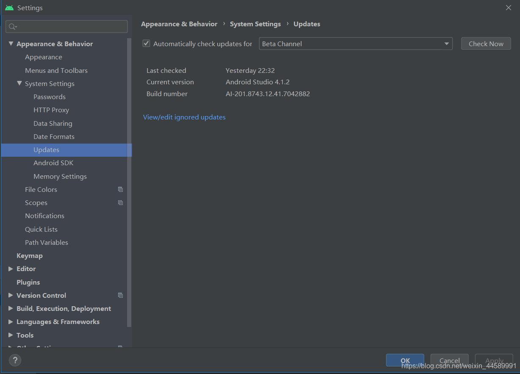Select the Updates tree item

(x=66, y=150)
